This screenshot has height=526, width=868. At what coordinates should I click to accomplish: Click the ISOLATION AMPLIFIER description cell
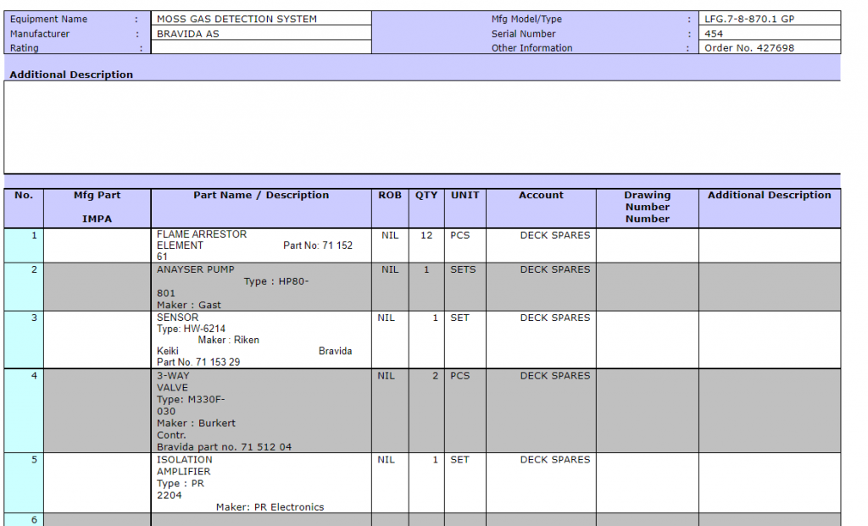point(261,483)
